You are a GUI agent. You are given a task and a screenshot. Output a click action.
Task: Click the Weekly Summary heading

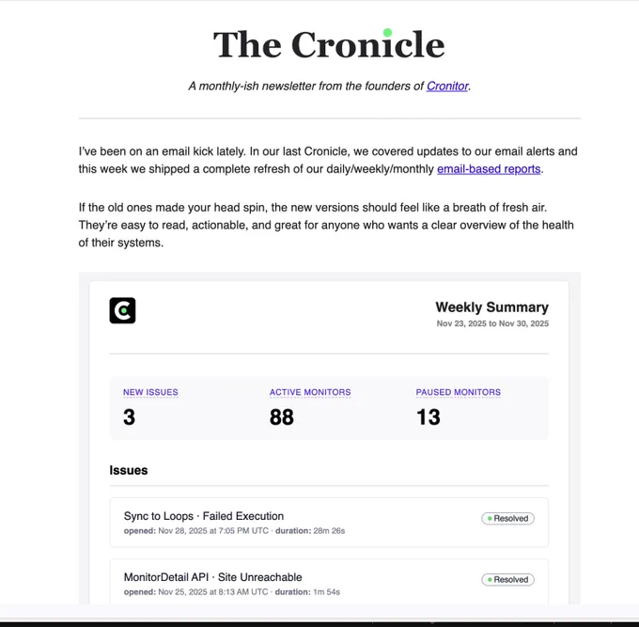coord(491,307)
